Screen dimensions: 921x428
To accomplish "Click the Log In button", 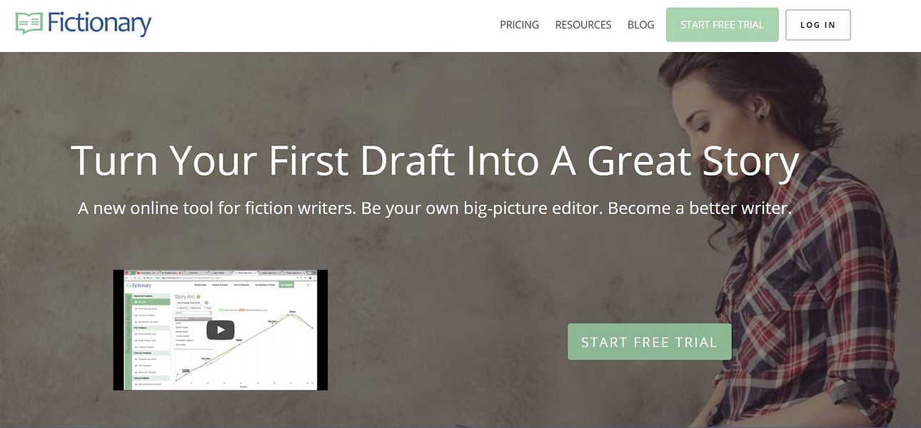I will [x=817, y=24].
